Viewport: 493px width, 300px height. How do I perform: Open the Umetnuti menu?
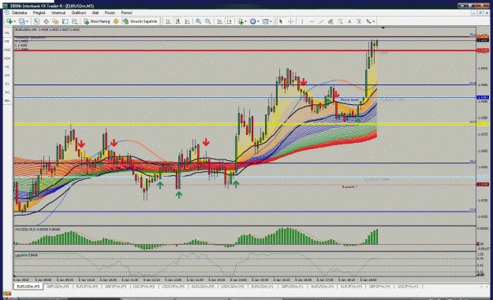58,13
